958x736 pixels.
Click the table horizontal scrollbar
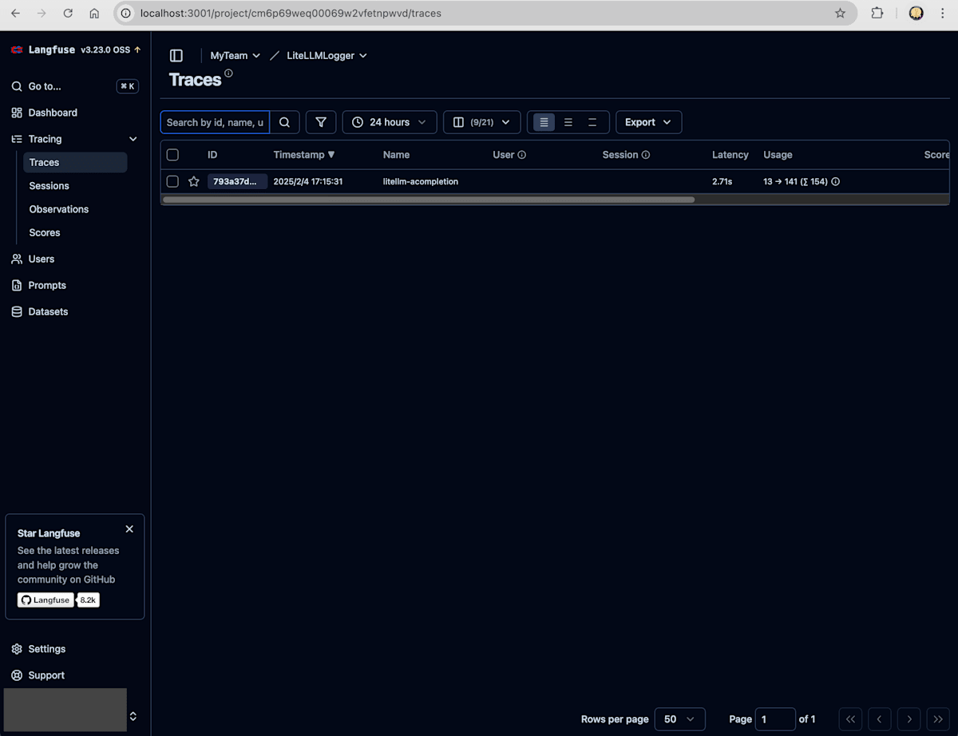point(429,200)
